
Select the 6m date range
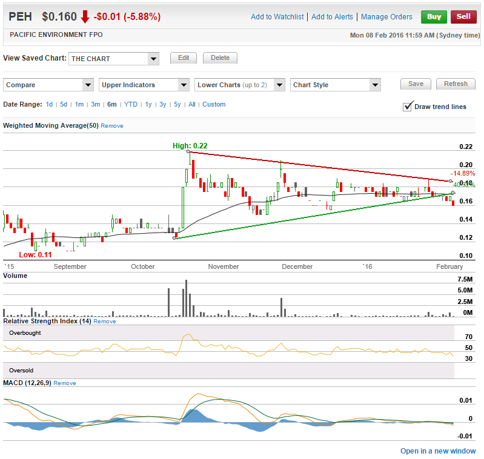pyautogui.click(x=111, y=104)
